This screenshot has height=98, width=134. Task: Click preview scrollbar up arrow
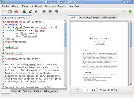coord(131,21)
